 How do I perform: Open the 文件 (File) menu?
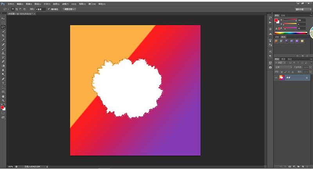pyautogui.click(x=10, y=3)
